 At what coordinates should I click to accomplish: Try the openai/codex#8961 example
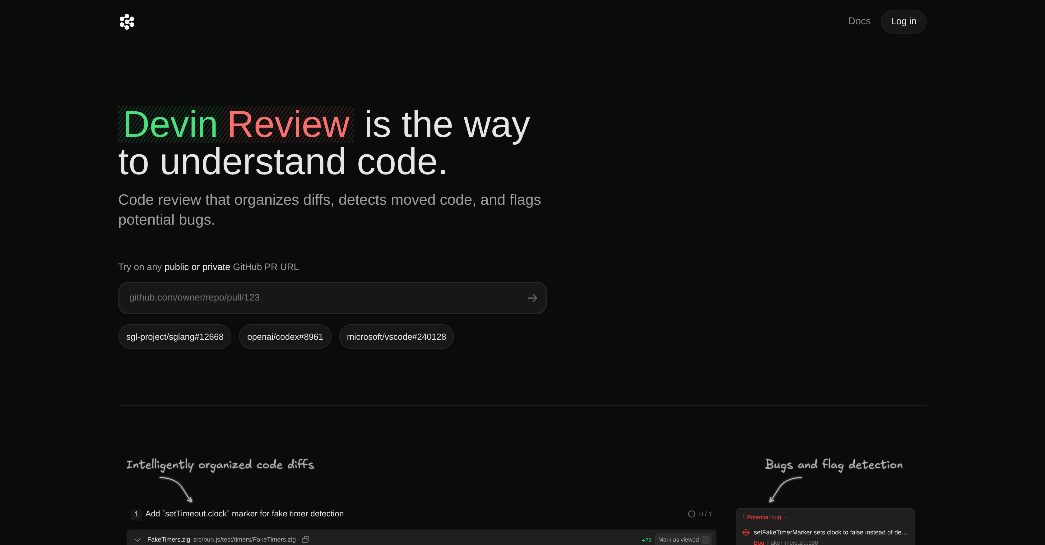tap(285, 336)
